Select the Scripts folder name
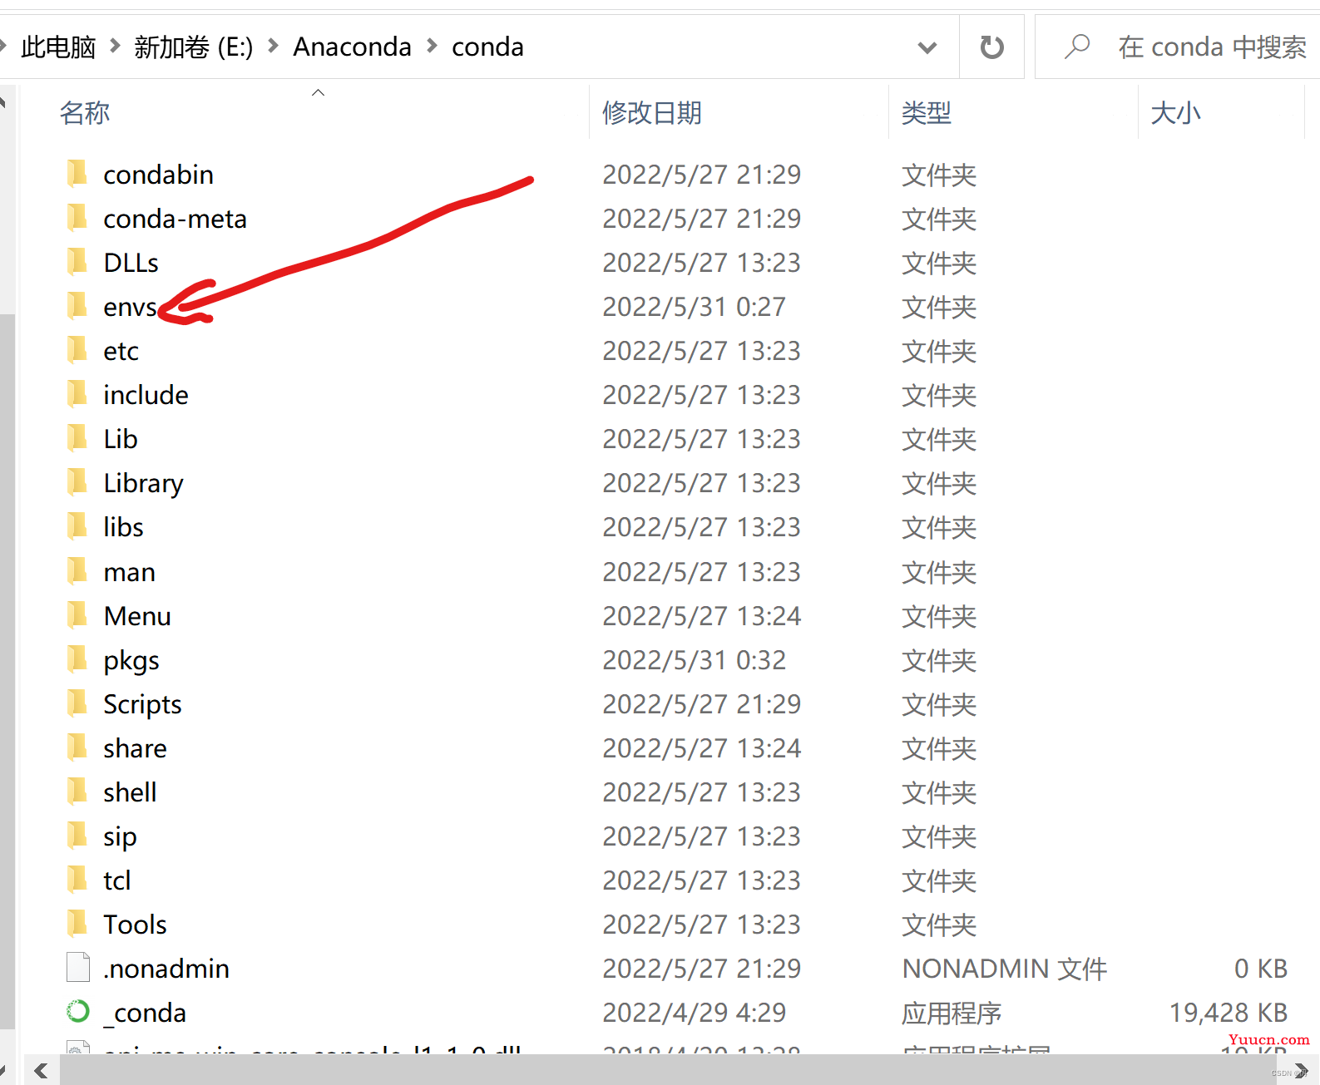 [x=142, y=704]
